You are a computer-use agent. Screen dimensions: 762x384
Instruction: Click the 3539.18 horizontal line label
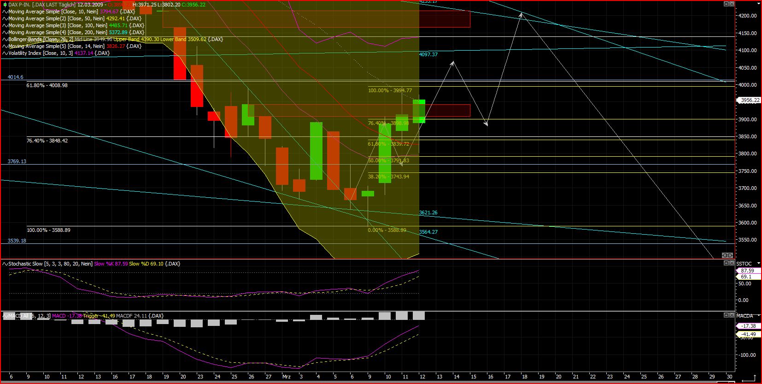[x=17, y=241]
